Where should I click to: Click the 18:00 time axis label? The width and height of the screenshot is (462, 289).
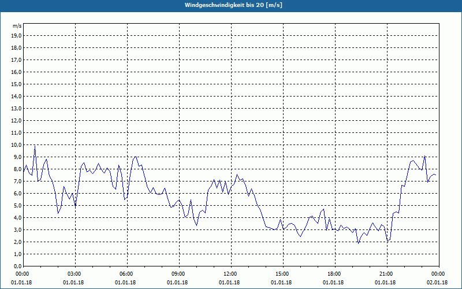tap(335, 274)
